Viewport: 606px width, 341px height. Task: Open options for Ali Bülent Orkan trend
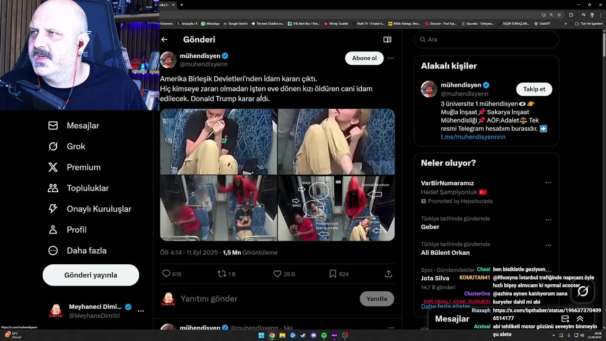pos(548,246)
